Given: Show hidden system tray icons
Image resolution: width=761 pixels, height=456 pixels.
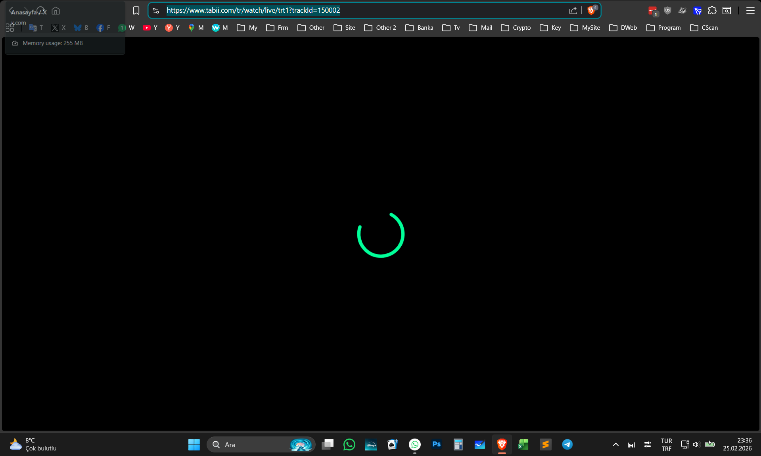Looking at the screenshot, I should [616, 445].
